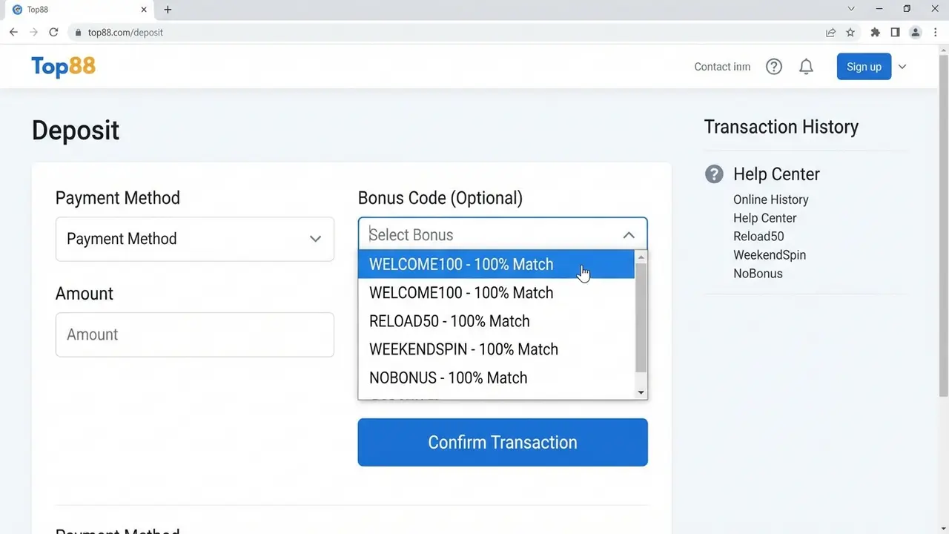This screenshot has height=534, width=949.
Task: Expand the arrow beside Sign up
Action: click(902, 67)
